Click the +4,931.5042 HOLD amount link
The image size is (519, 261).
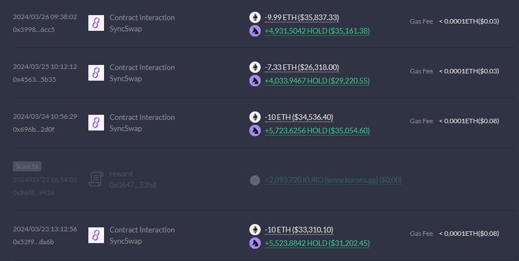pyautogui.click(x=317, y=31)
